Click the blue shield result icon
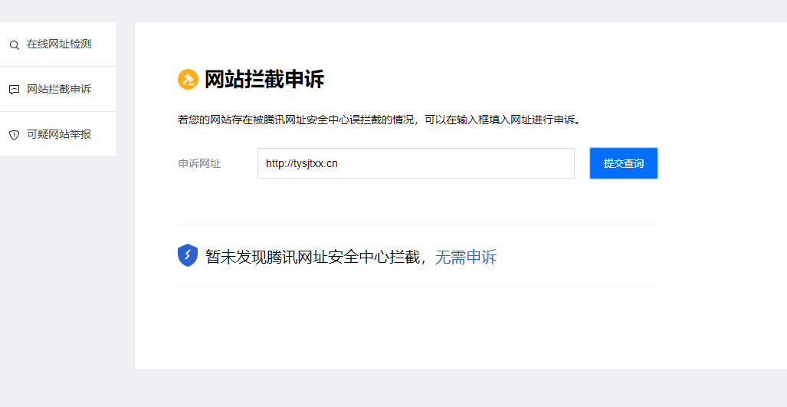Viewport: 787px width, 407px height. pos(188,255)
